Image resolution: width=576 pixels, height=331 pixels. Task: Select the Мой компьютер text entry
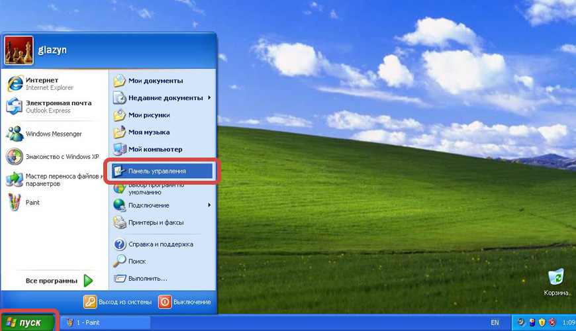[155, 150]
